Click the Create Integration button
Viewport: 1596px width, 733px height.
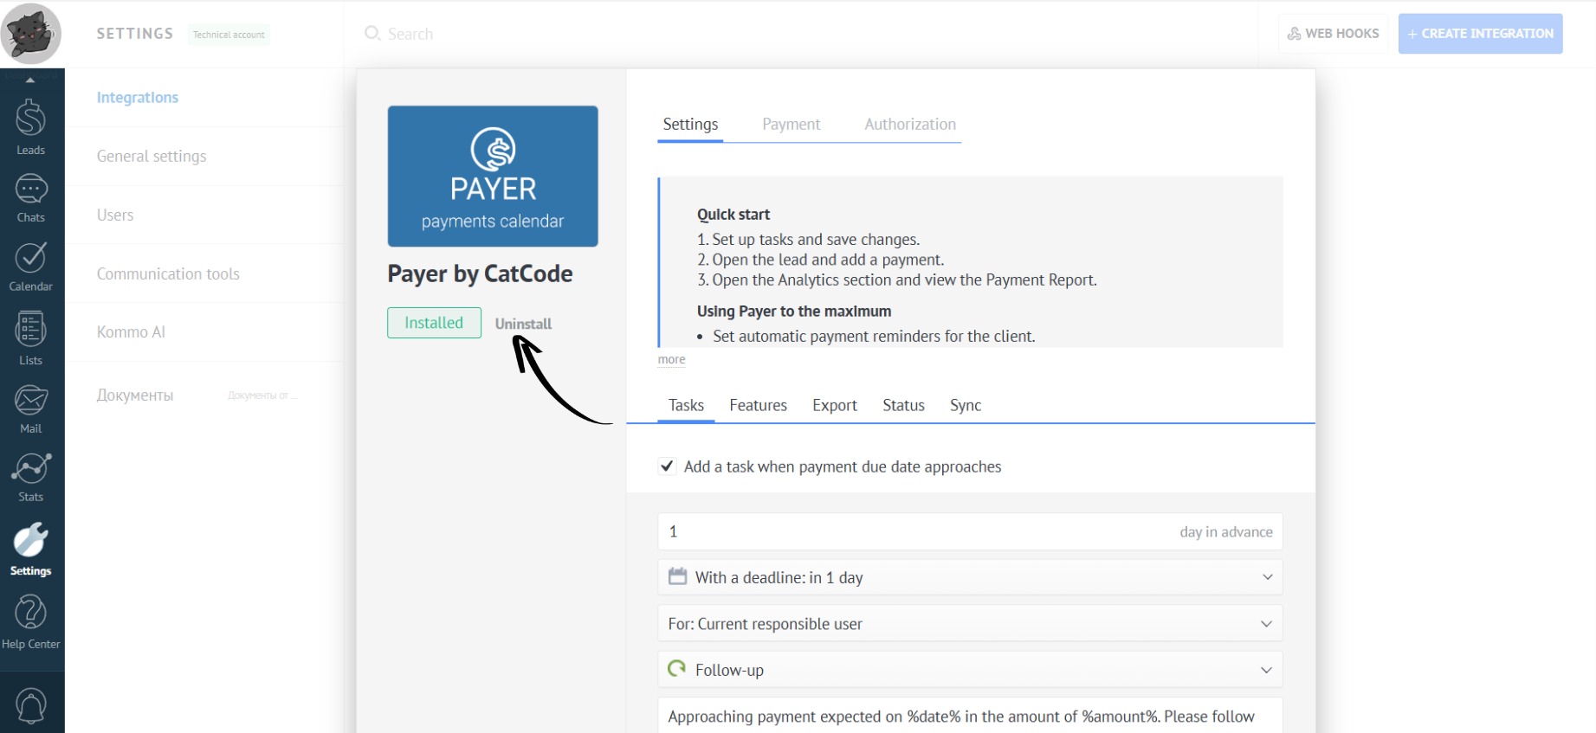click(x=1480, y=34)
